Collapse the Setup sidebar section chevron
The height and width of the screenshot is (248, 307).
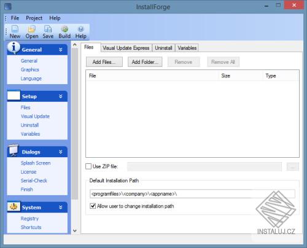tap(61, 96)
